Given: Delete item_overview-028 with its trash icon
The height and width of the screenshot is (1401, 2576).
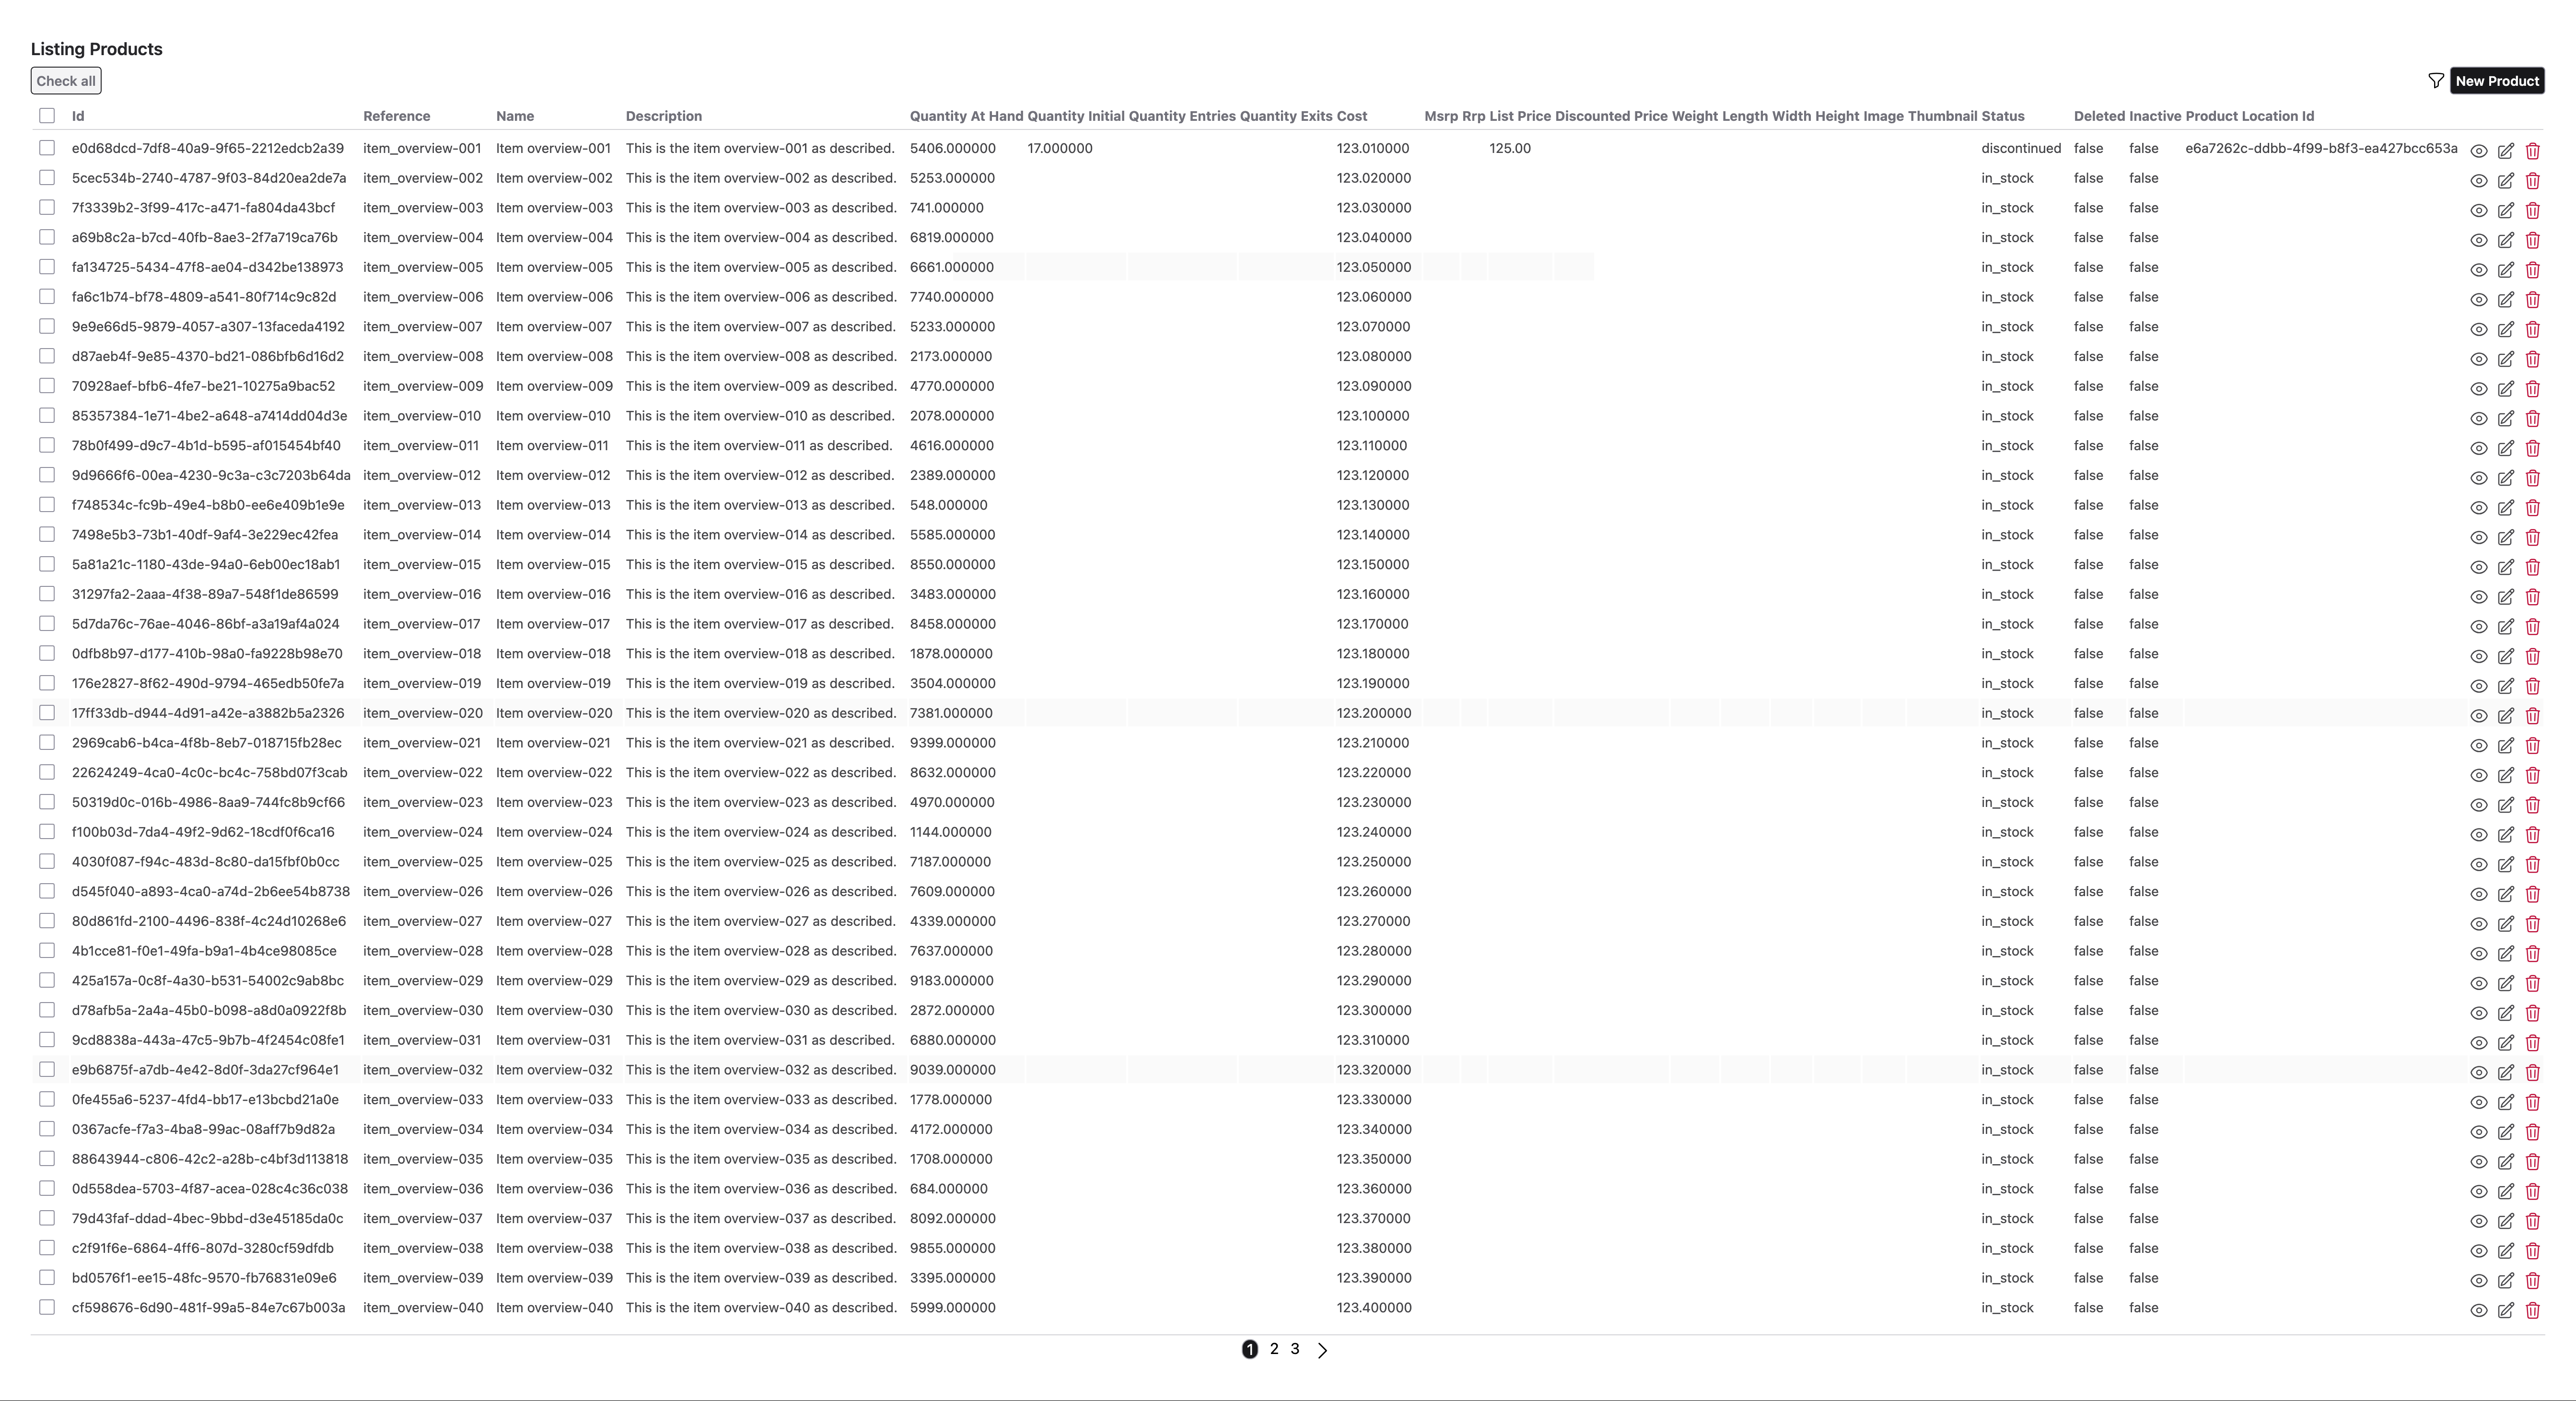Looking at the screenshot, I should [2532, 954].
